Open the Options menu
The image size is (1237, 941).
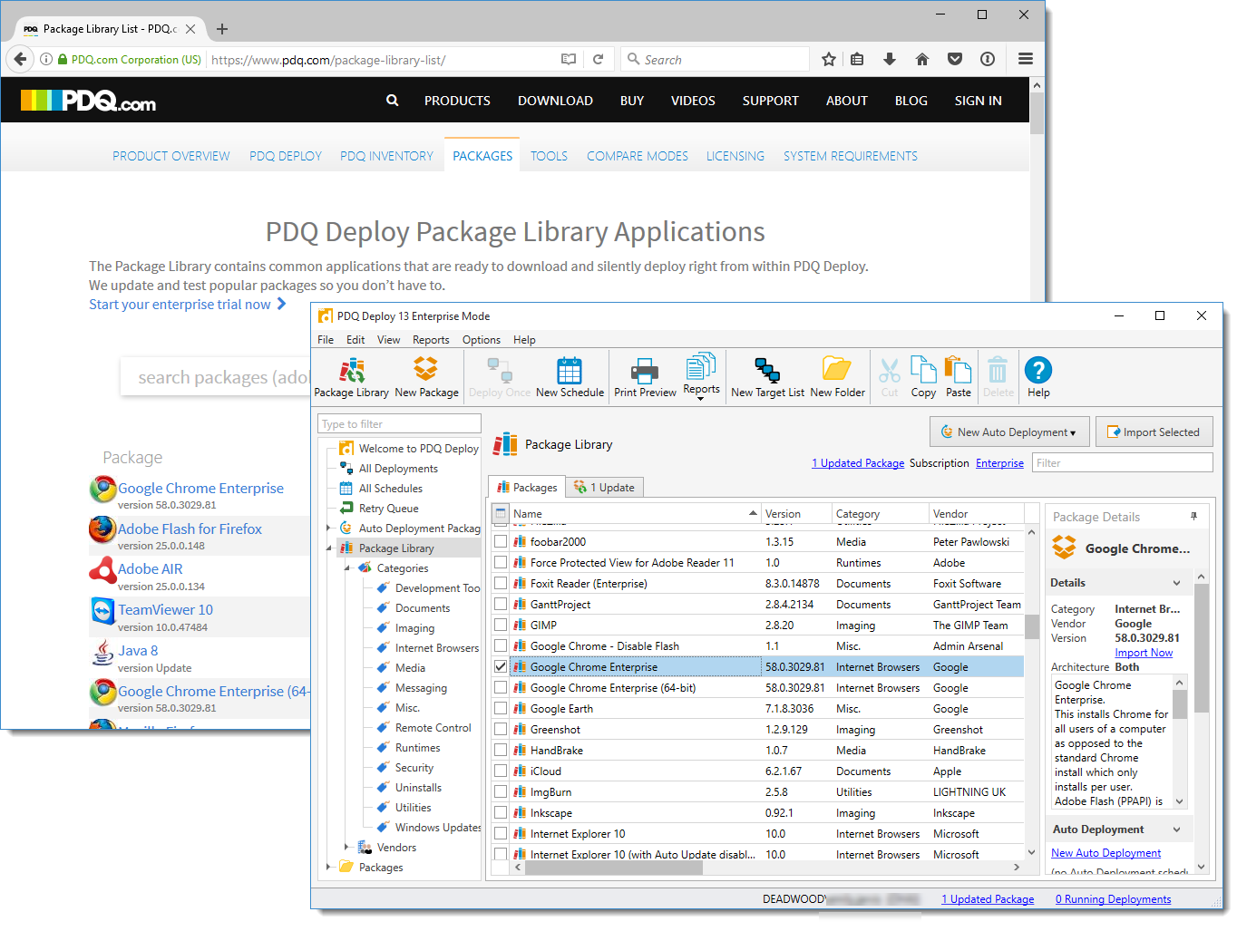(481, 340)
